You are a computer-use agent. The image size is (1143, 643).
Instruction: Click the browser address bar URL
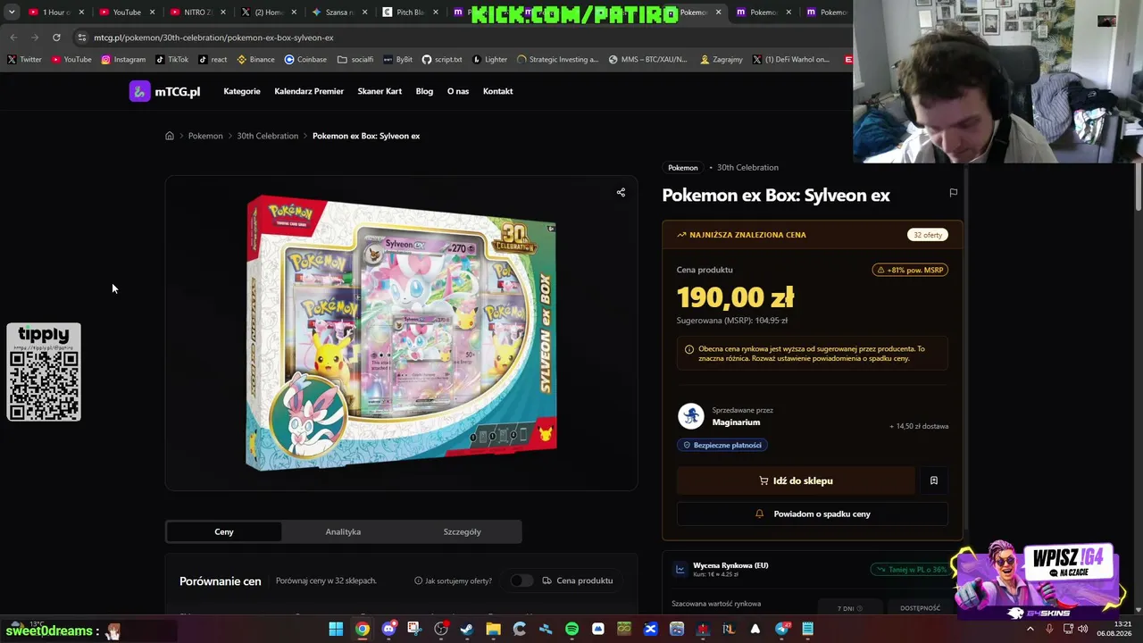pos(213,38)
